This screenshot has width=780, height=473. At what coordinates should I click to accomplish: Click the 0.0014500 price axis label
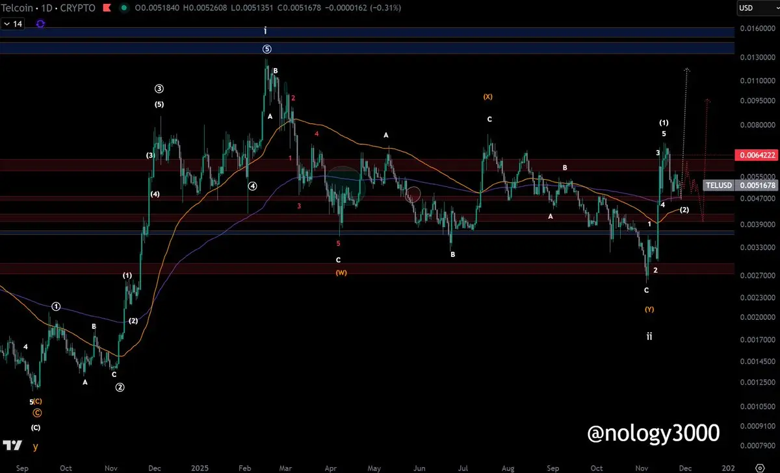point(757,362)
